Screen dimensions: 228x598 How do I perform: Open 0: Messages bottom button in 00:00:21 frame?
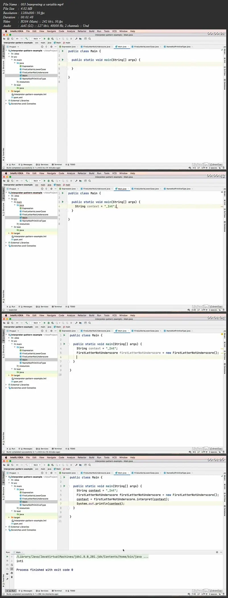[x=26, y=165]
